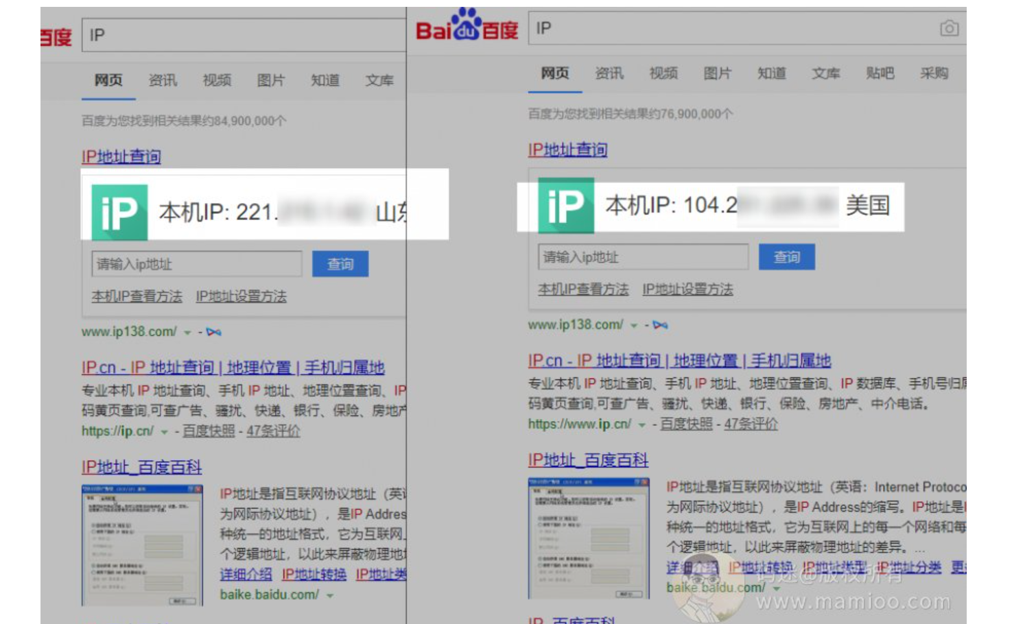Open the 视频 tab in the right window
Screen dimensions: 1036x624
click(663, 73)
